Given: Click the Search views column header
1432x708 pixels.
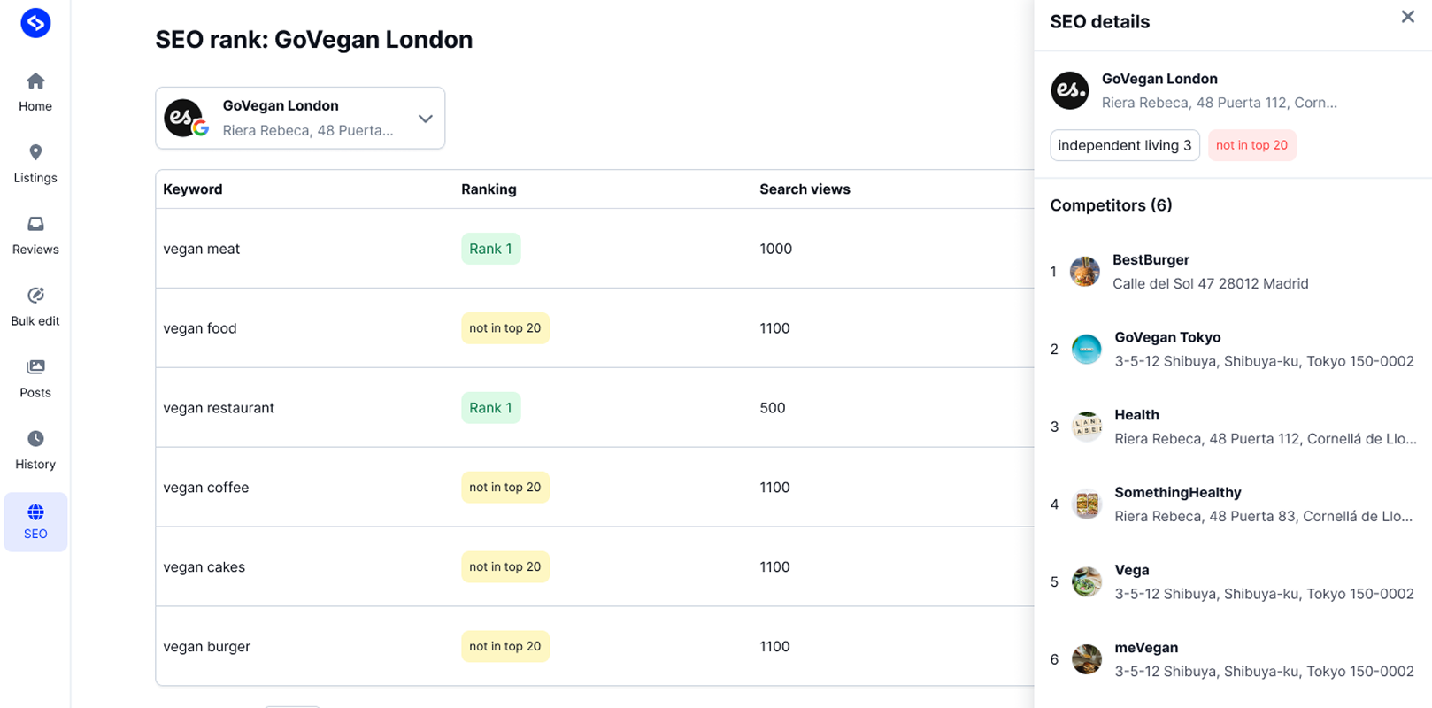Looking at the screenshot, I should click(805, 189).
